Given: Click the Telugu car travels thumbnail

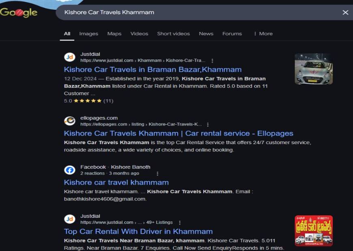Looking at the screenshot, I should 314,231.
